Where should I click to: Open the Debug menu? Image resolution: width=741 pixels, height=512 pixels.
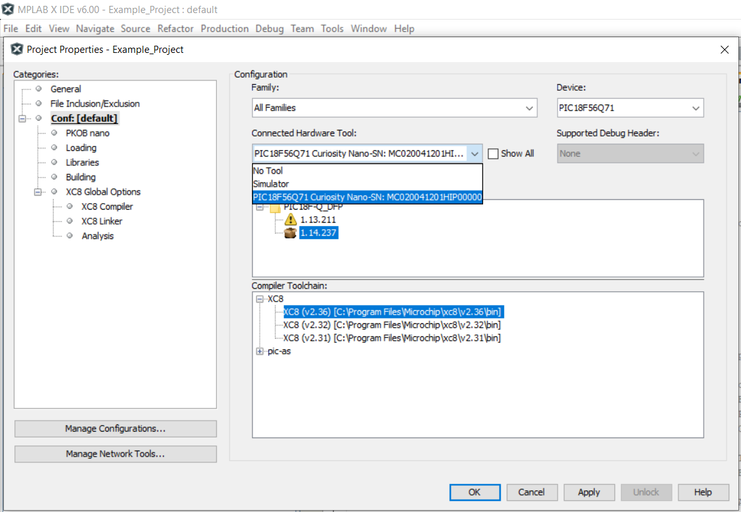click(269, 29)
